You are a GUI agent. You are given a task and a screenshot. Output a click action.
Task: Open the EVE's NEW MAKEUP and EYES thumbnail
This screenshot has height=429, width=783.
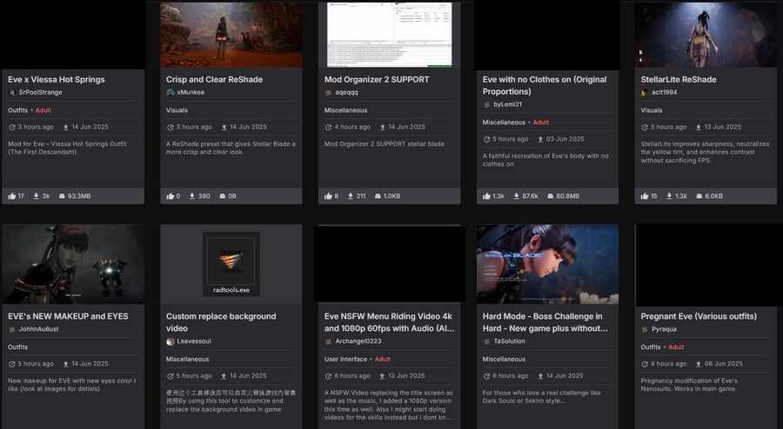point(73,264)
